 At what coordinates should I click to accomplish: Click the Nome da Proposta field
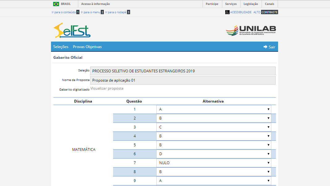(x=183, y=80)
